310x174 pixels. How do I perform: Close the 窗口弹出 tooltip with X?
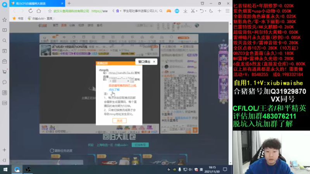pos(154,62)
